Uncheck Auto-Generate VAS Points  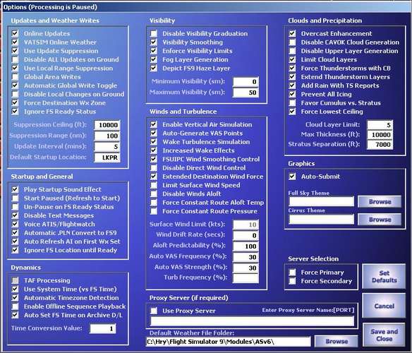(154, 133)
